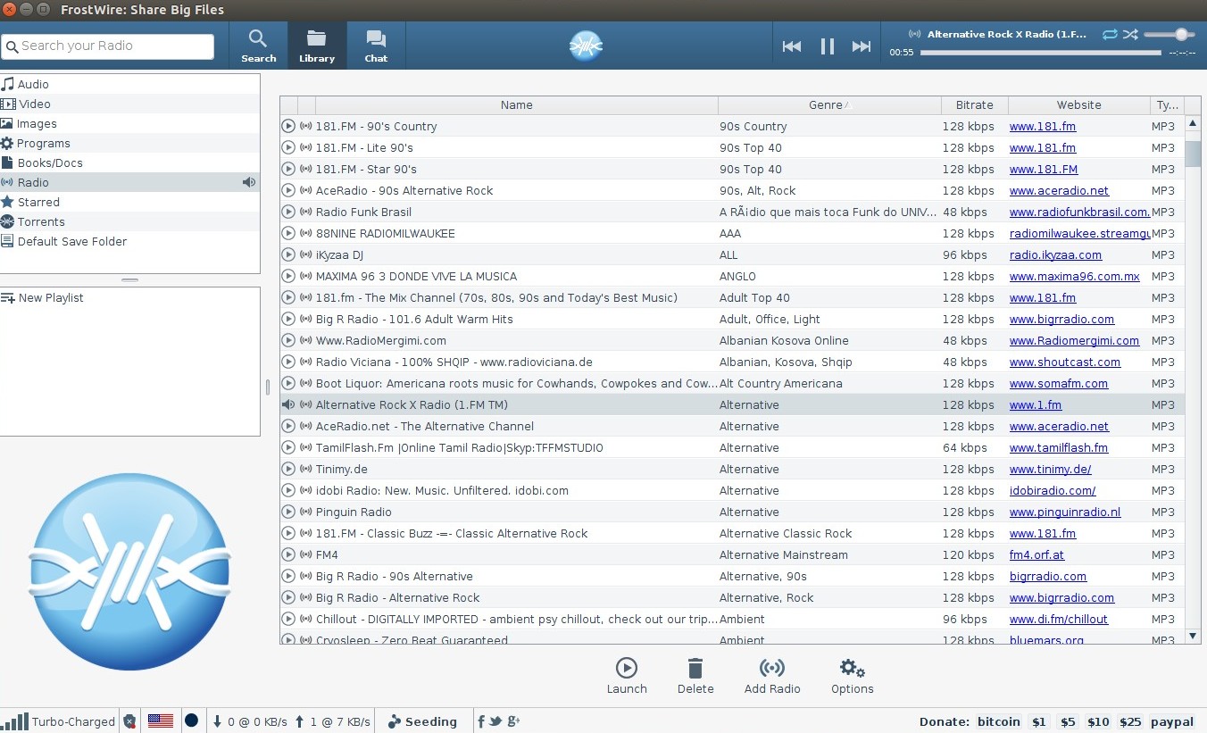Toggle repeat mode in player
The height and width of the screenshot is (733, 1207).
(x=1110, y=34)
